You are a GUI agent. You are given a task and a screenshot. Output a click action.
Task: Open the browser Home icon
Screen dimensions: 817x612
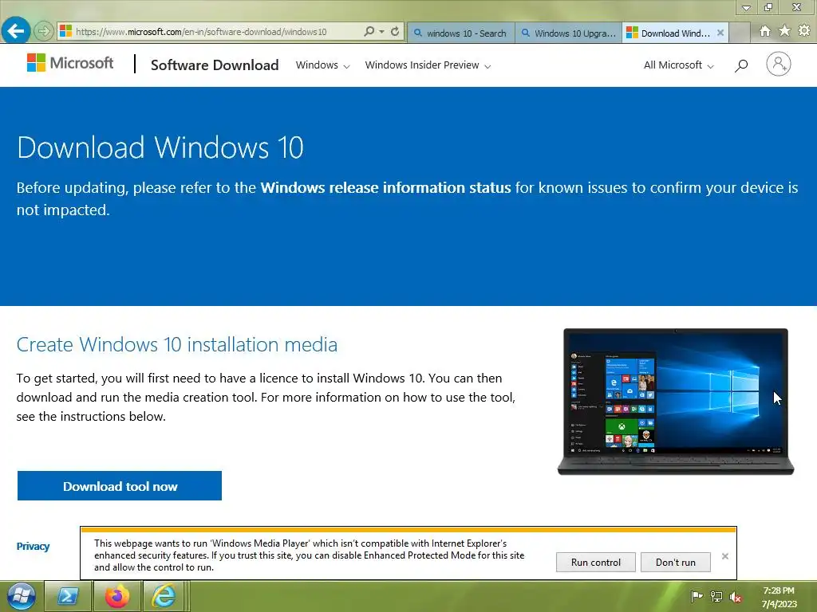click(765, 31)
